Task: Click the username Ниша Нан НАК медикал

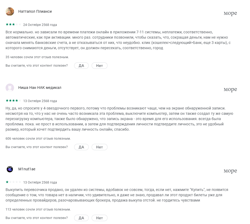Action: pyautogui.click(x=40, y=88)
